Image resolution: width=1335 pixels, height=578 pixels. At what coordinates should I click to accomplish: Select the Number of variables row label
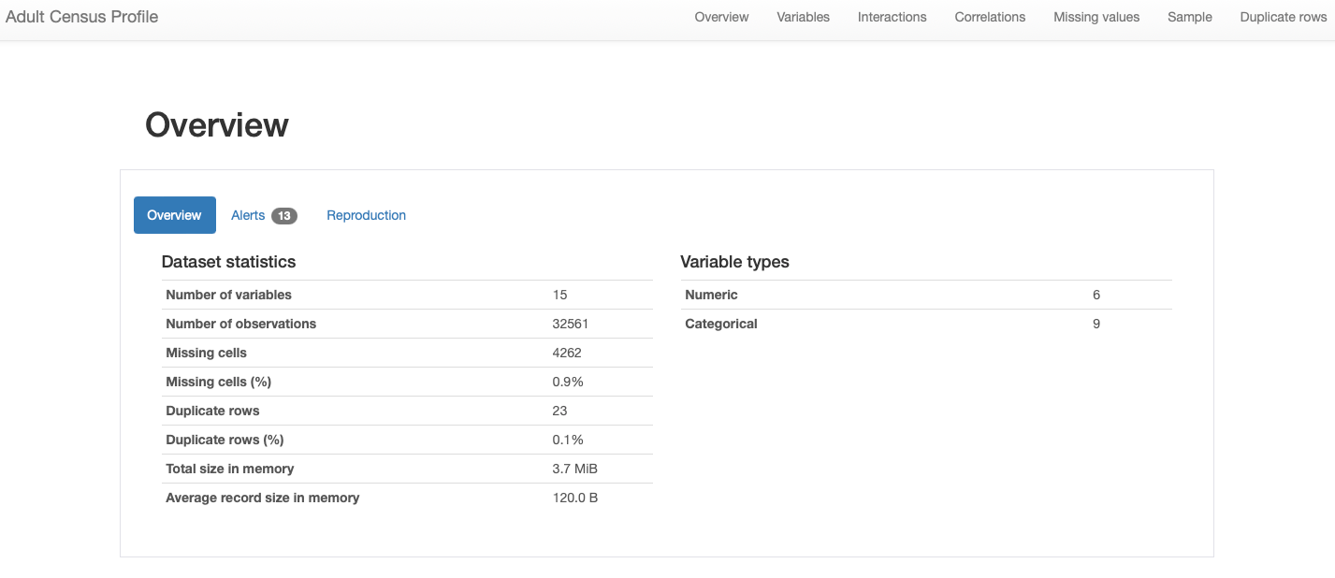[x=228, y=295]
